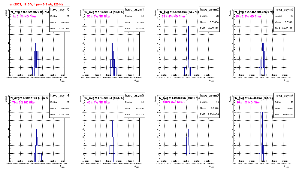Viewport: 299px width, 172px height.
Task: Click the blue histogram in the havg_asym2 plot
Action: tap(188, 52)
